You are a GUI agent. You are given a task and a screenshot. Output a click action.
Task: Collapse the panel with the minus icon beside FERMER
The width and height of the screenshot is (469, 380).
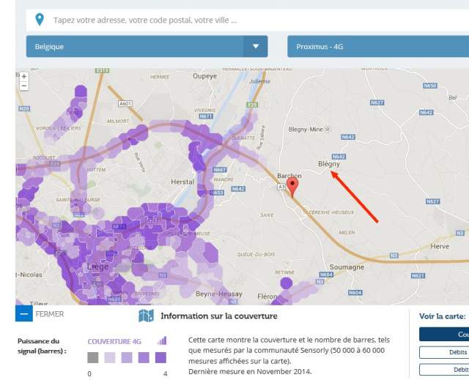pos(24,314)
